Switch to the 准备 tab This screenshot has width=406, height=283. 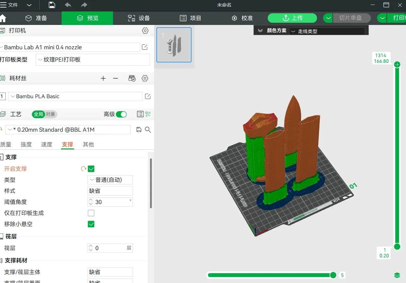coord(36,18)
